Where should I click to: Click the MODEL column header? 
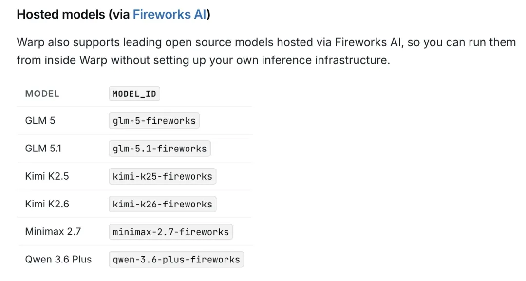coord(42,94)
